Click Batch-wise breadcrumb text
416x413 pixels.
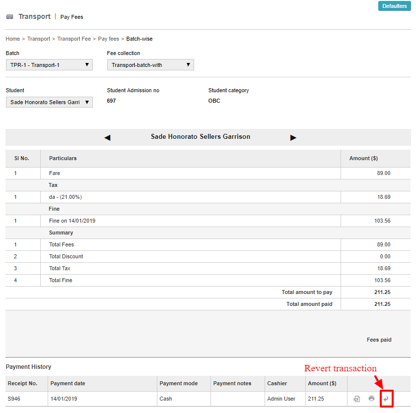click(139, 39)
